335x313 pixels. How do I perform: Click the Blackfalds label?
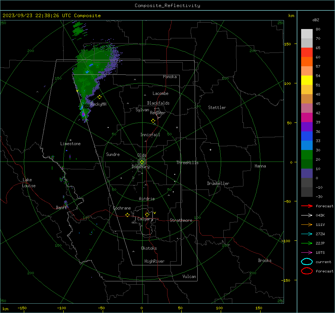(158, 103)
